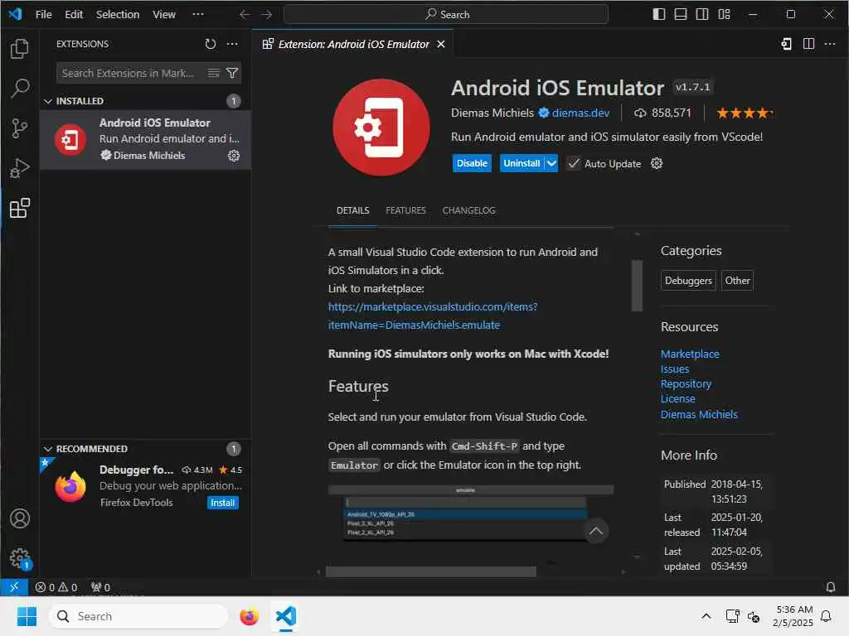Open the marketplace.visualstudio.com items link
The width and height of the screenshot is (849, 636).
pos(432,316)
